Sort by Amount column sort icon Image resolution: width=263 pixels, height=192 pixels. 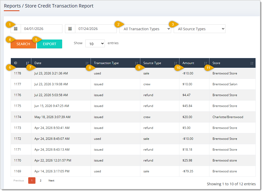point(206,63)
